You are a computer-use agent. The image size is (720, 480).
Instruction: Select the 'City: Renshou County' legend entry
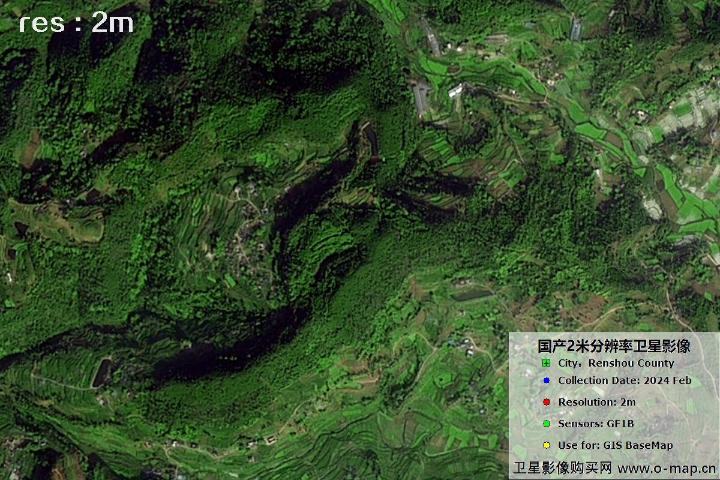(x=616, y=364)
